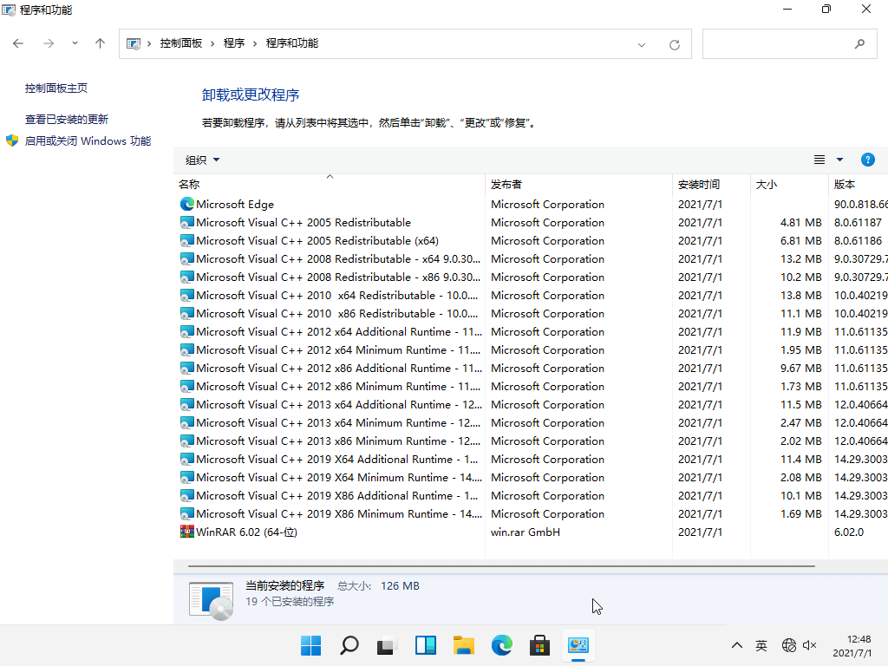Click Control Panel taskbar icon
Screen dimensions: 888x666
pyautogui.click(x=578, y=645)
